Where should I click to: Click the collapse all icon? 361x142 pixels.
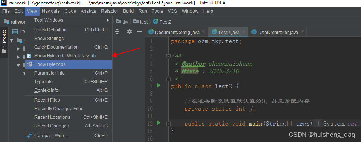[117, 31]
